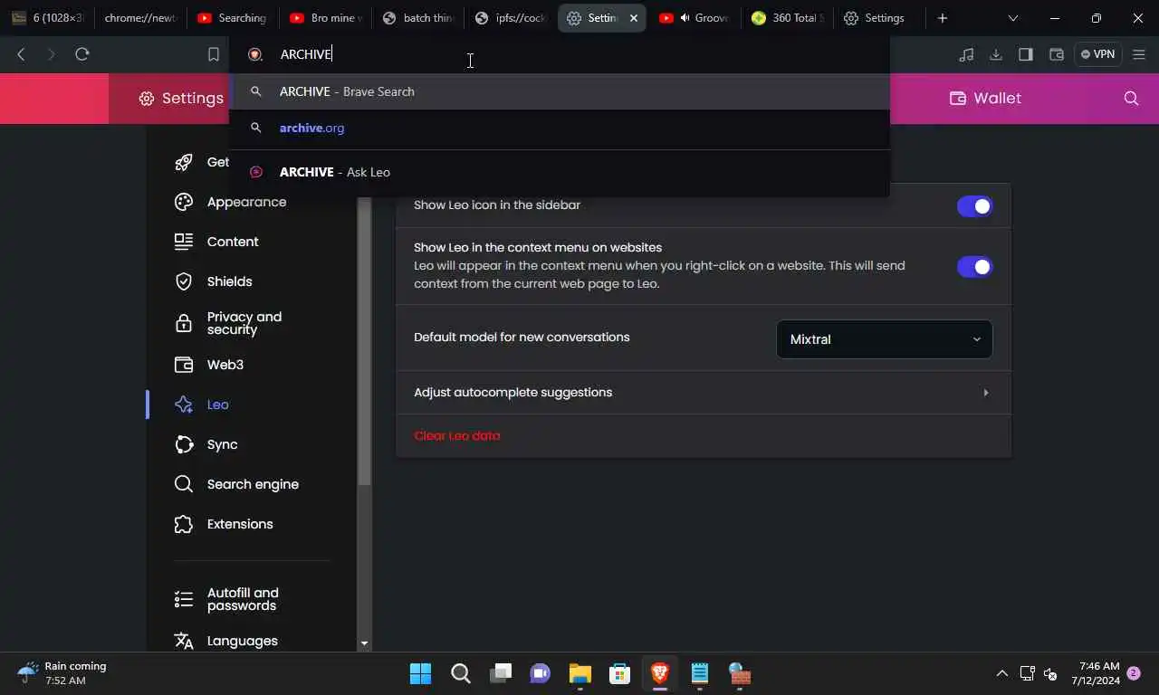Switch to the Bro mine YouTube tab
Image resolution: width=1159 pixels, height=695 pixels.
[x=326, y=18]
